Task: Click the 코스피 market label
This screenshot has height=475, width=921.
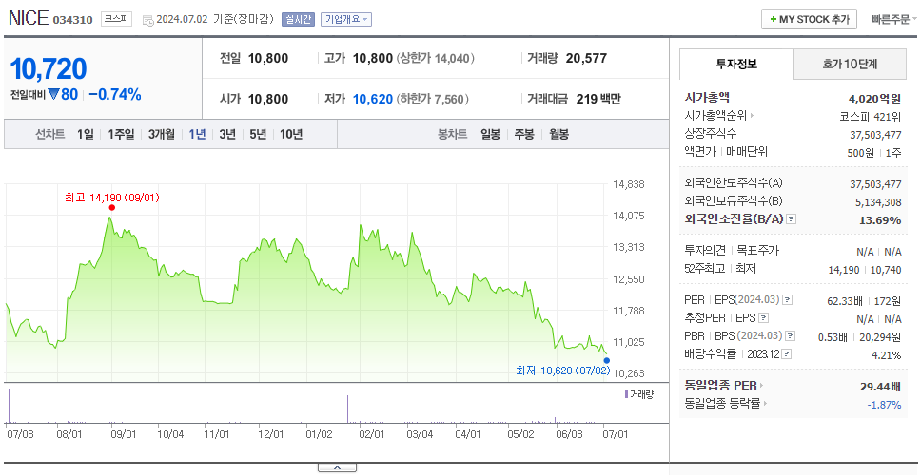Action: point(116,19)
